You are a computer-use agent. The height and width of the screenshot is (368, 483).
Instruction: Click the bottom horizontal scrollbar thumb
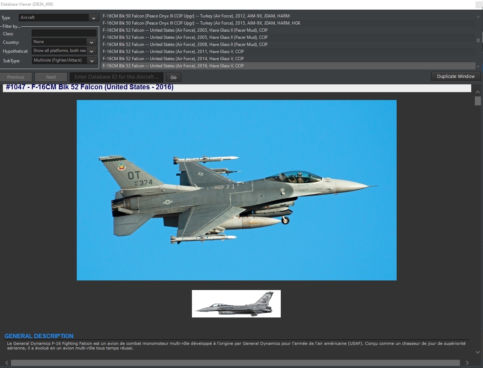[x=235, y=363]
